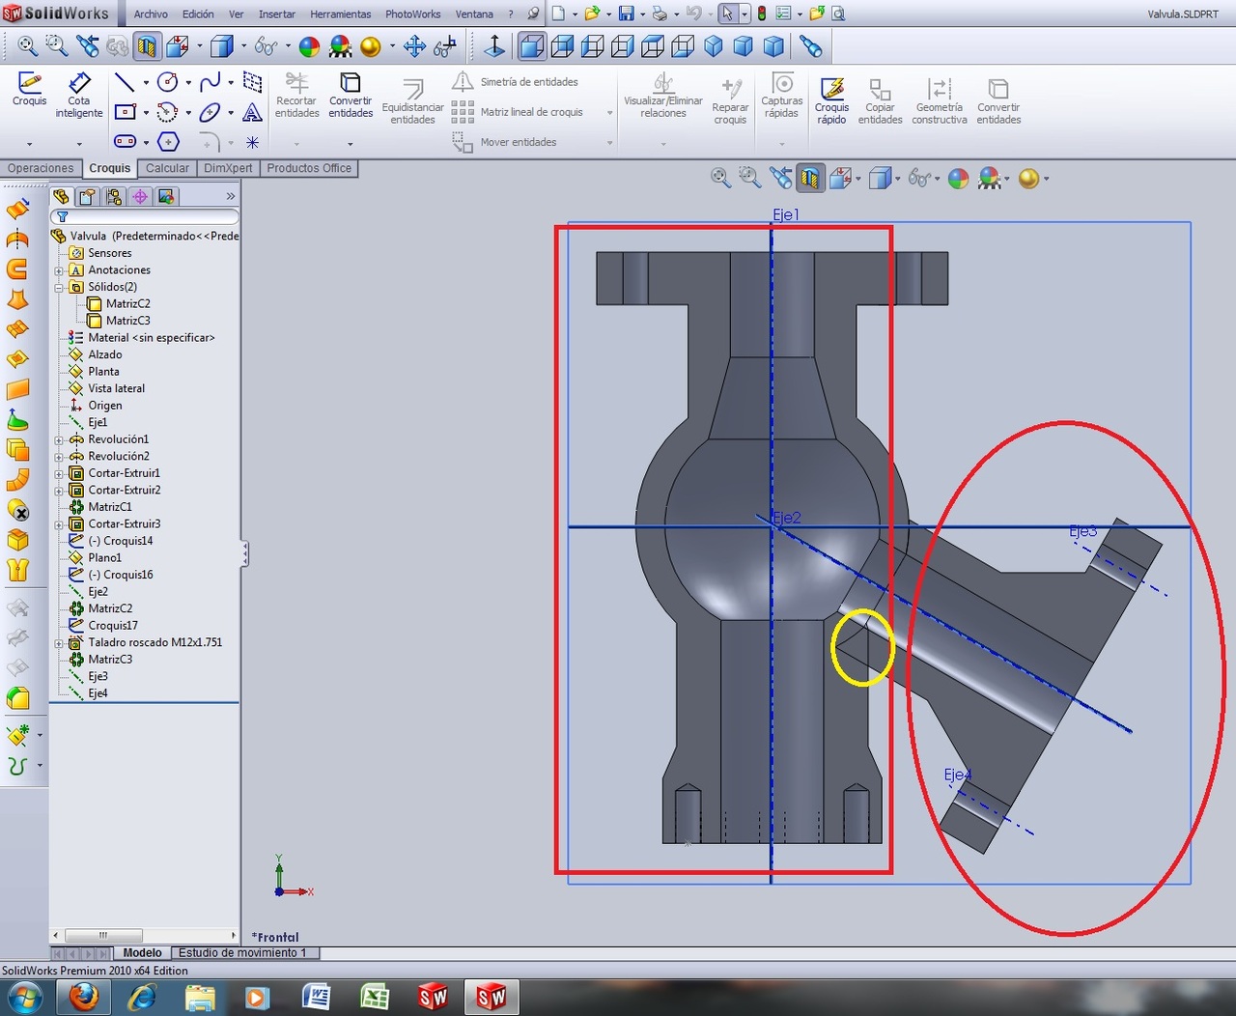Open the ConfigurationManager tab in the side panel
1236x1016 pixels.
[114, 197]
